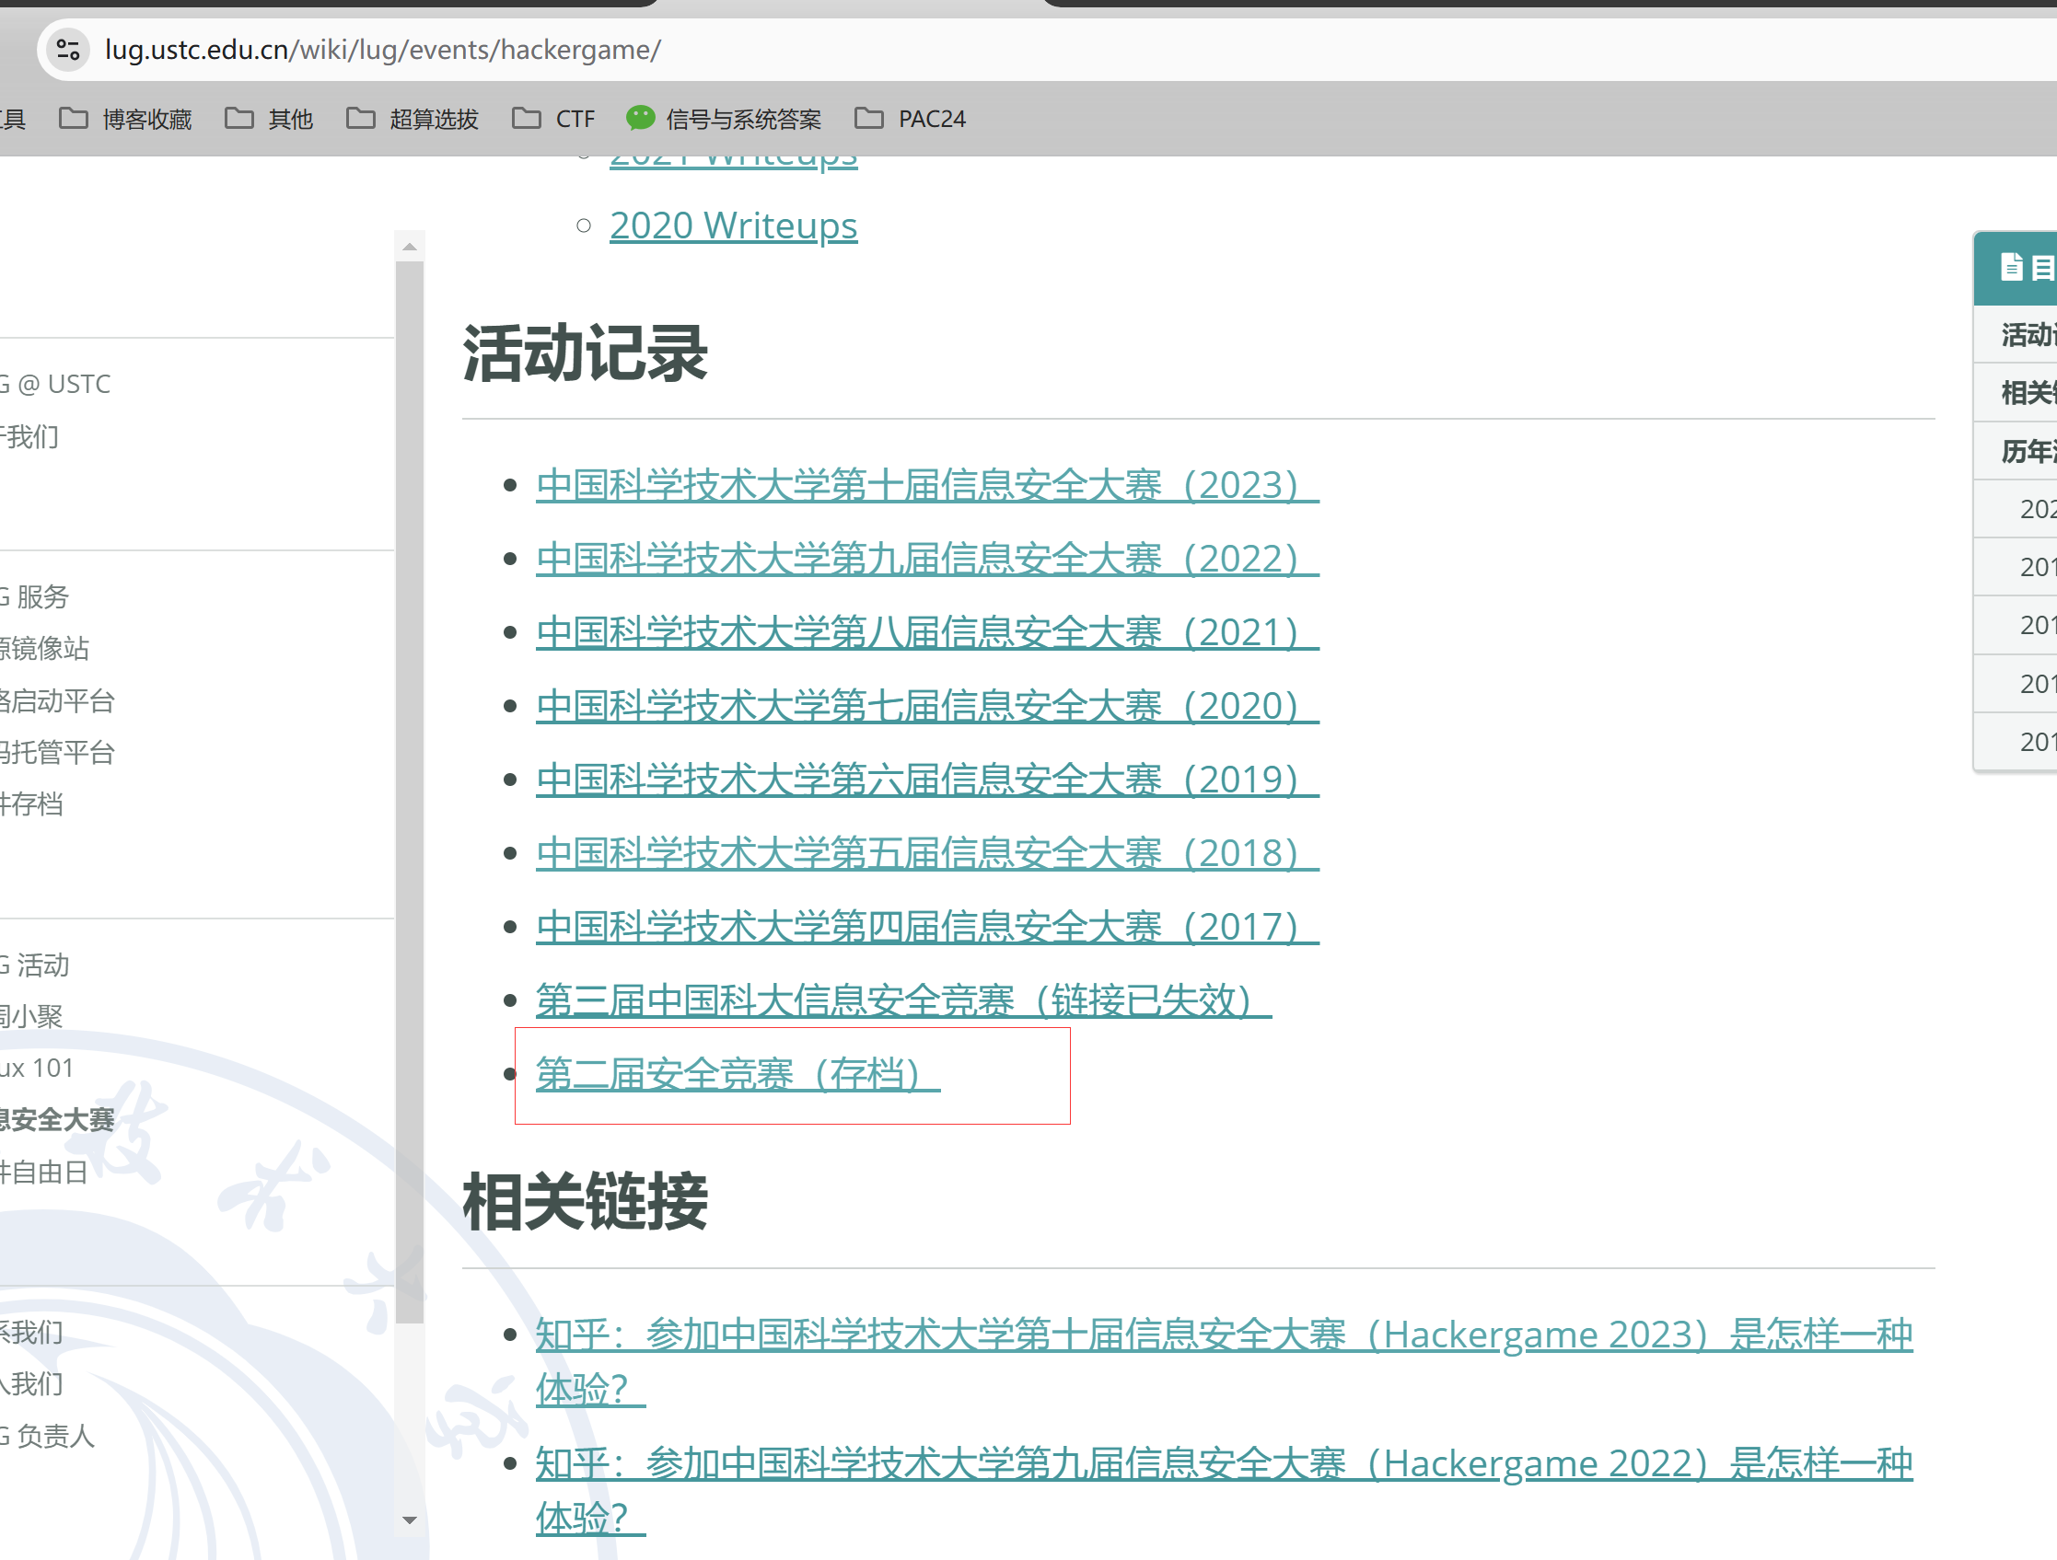Select the 活动 sidebar section item
Image resolution: width=2057 pixels, height=1560 pixels.
click(x=35, y=965)
